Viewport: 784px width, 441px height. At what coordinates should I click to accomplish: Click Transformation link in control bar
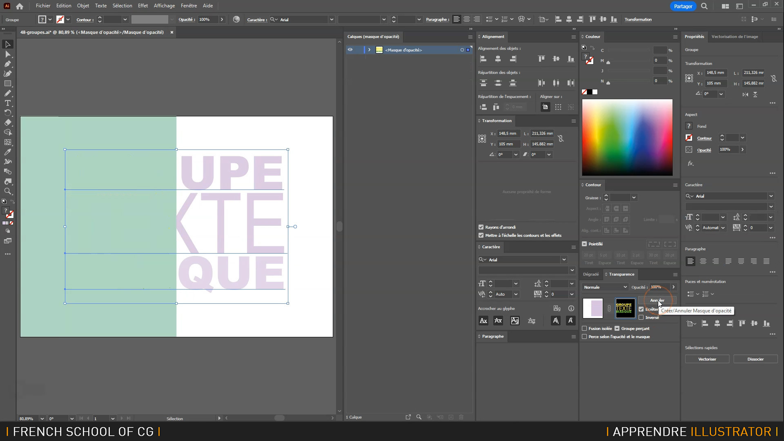pyautogui.click(x=638, y=19)
